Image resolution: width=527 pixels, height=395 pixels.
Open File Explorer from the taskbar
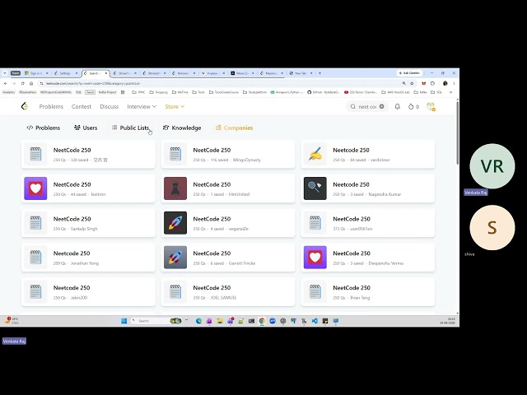[220, 321]
